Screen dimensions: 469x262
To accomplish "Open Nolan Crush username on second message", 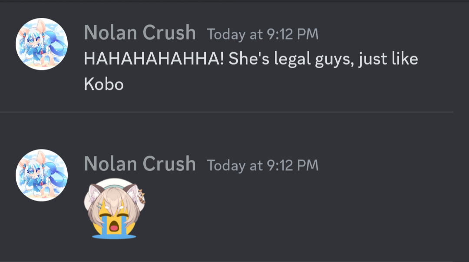I will [140, 163].
